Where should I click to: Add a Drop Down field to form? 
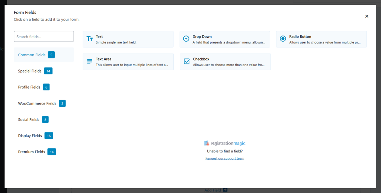pyautogui.click(x=225, y=39)
